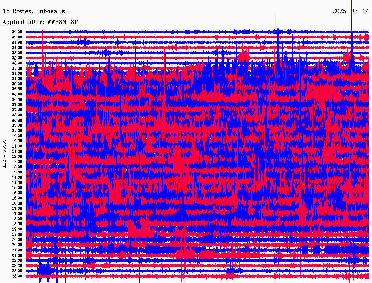This screenshot has height=283, width=372.
Task: Select the 05:00 time label
Action: 17,84
